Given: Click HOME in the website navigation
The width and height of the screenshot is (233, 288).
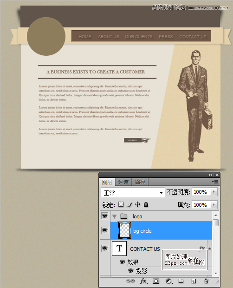Looking at the screenshot, I should tap(85, 37).
